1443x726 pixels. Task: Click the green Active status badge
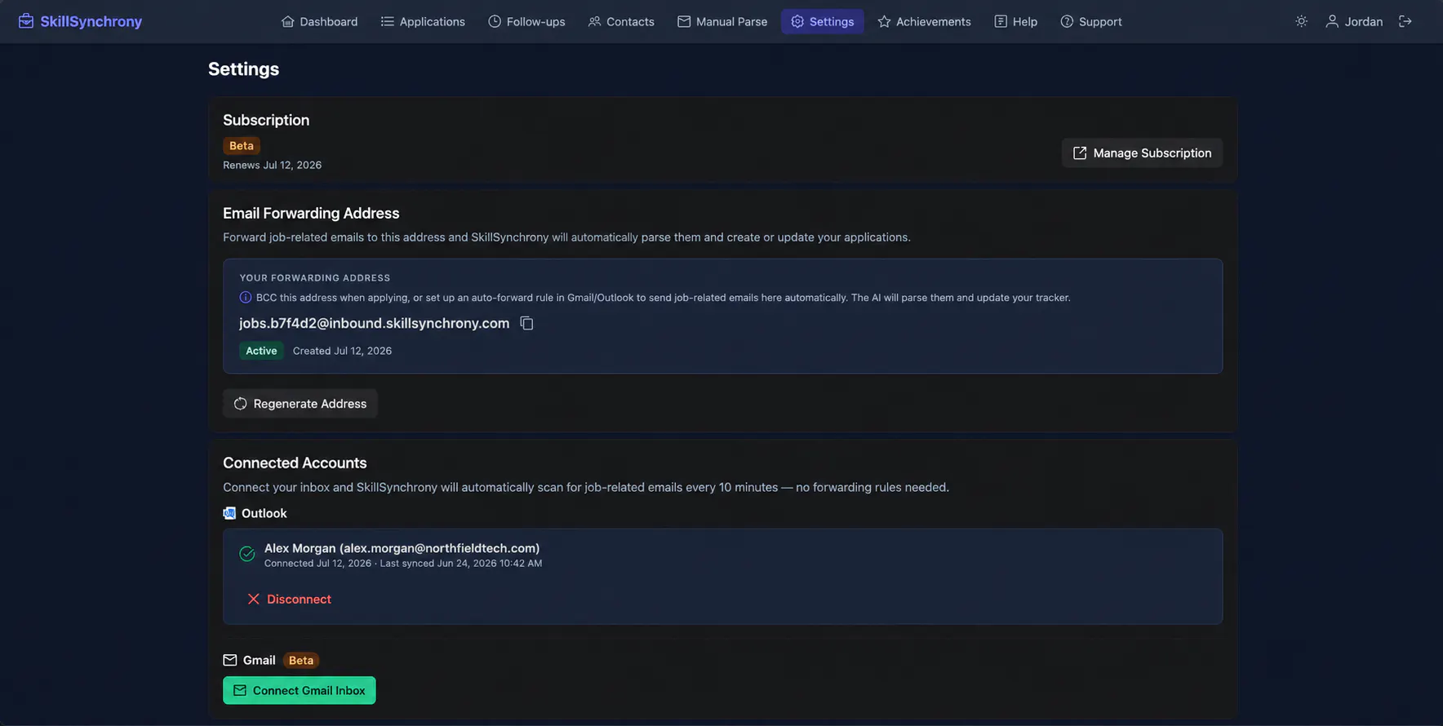pos(261,351)
